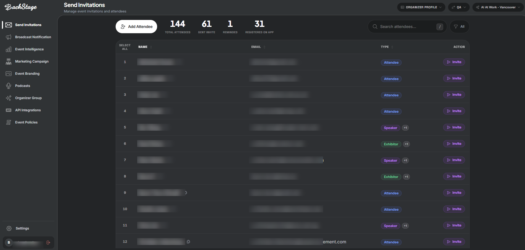The height and width of the screenshot is (250, 525).
Task: Go to Podcasts menu item
Action: (x=23, y=86)
